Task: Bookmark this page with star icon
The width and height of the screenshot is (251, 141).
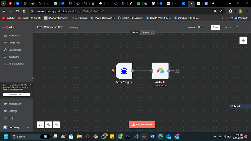Action: (221, 11)
